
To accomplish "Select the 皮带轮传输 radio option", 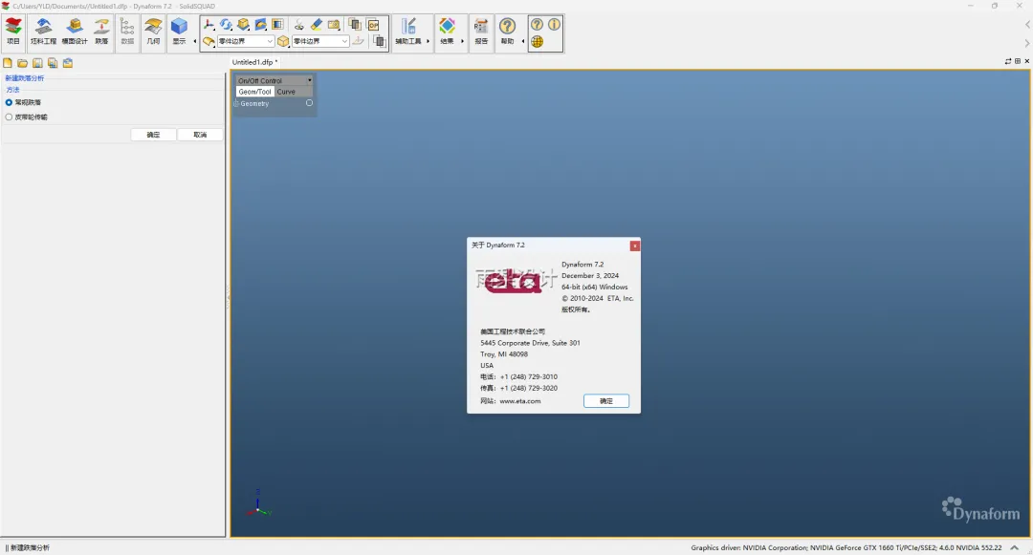I will tap(9, 117).
